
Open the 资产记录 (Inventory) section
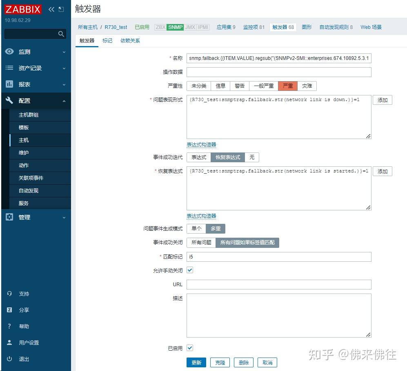tap(24, 68)
